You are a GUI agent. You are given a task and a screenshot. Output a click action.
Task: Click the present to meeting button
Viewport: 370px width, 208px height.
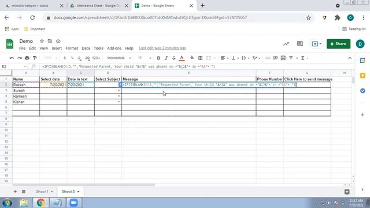coord(316,44)
